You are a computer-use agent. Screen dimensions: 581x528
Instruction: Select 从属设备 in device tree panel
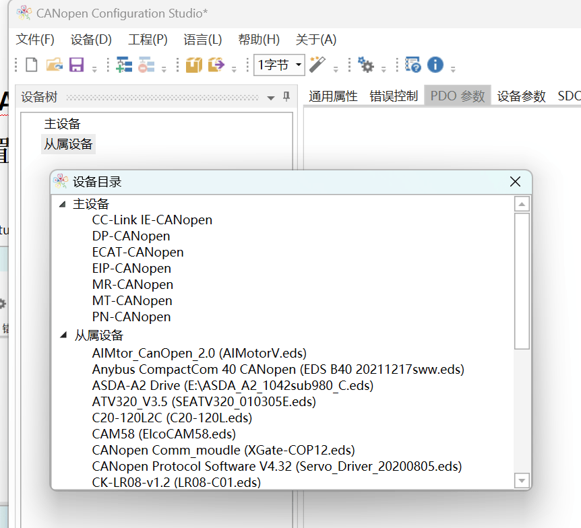coord(68,144)
